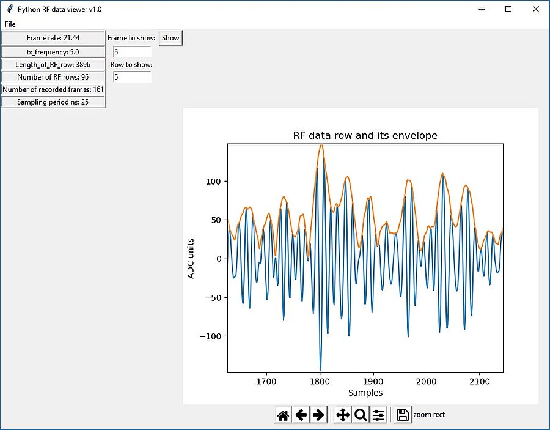Click Sampling period ns: 25 button
550x430 pixels.
[53, 102]
